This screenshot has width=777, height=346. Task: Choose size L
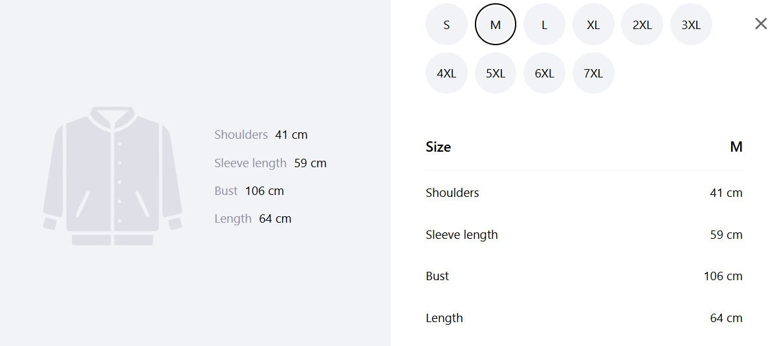544,25
